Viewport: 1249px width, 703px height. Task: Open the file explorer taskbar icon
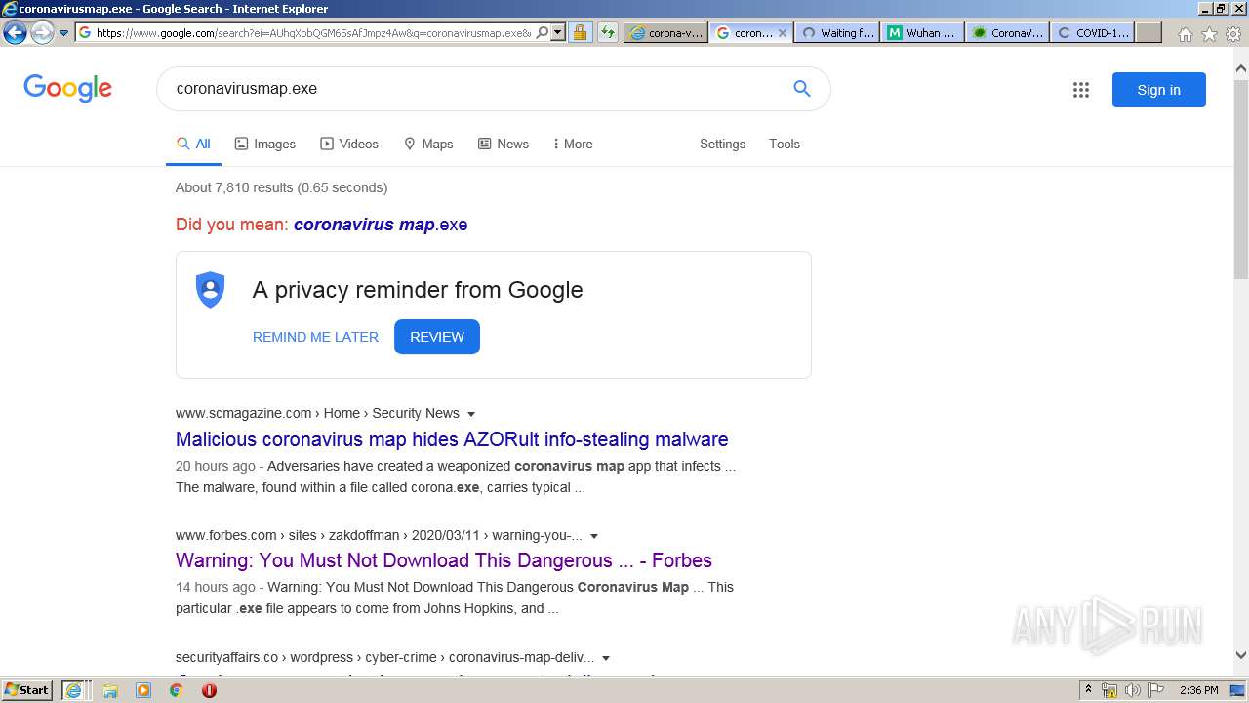point(110,690)
